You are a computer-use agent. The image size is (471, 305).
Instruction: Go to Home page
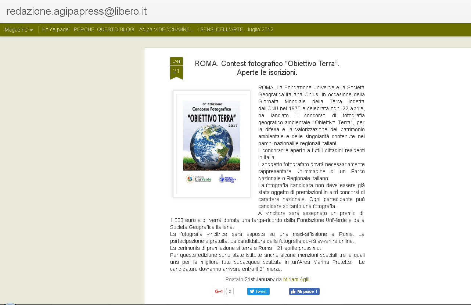pos(55,30)
